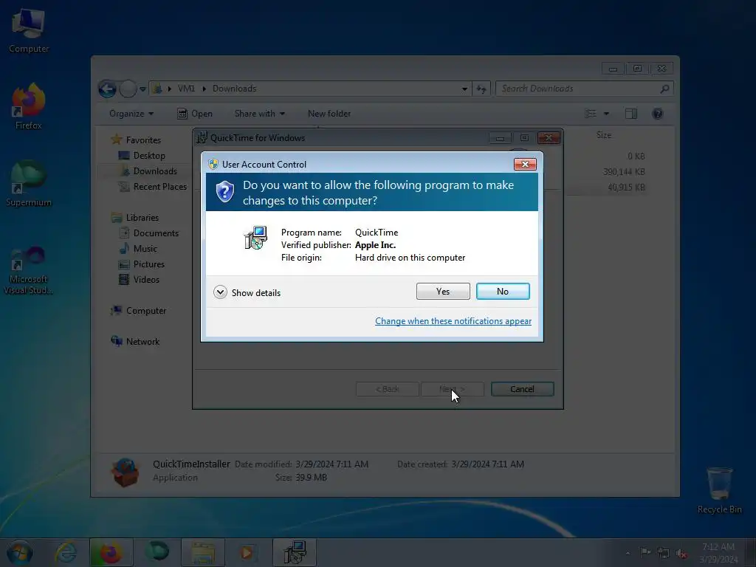Open recent pages dropdown in Explorer
This screenshot has height=567, width=756.
coord(142,89)
